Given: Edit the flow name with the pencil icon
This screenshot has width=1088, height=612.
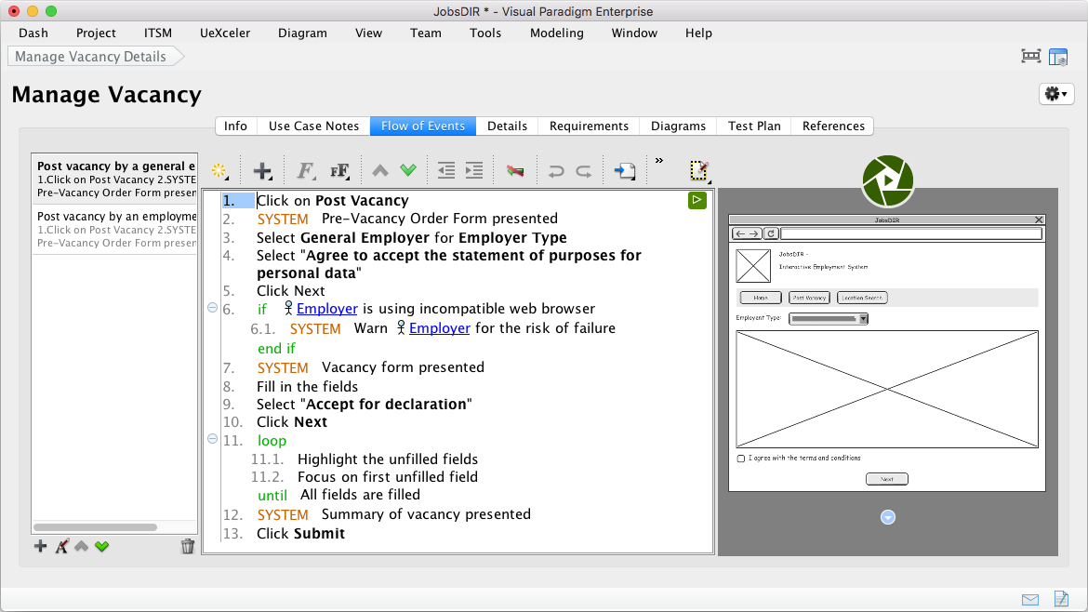Looking at the screenshot, I should [61, 546].
